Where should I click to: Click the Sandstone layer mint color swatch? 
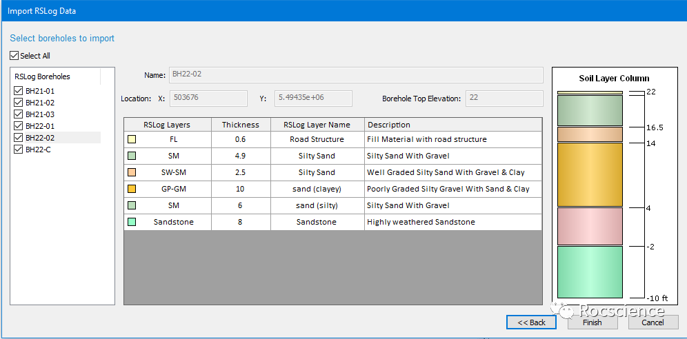pos(132,222)
